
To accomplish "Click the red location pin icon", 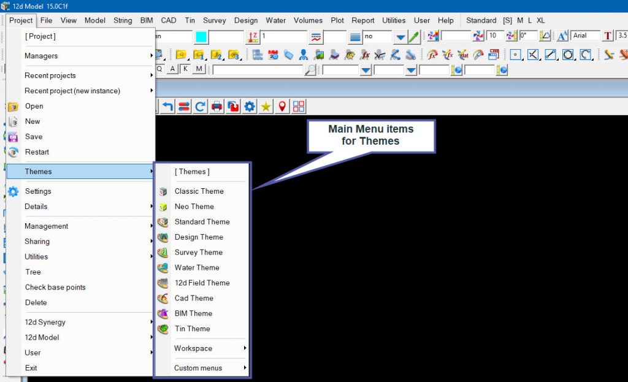I will tap(282, 107).
